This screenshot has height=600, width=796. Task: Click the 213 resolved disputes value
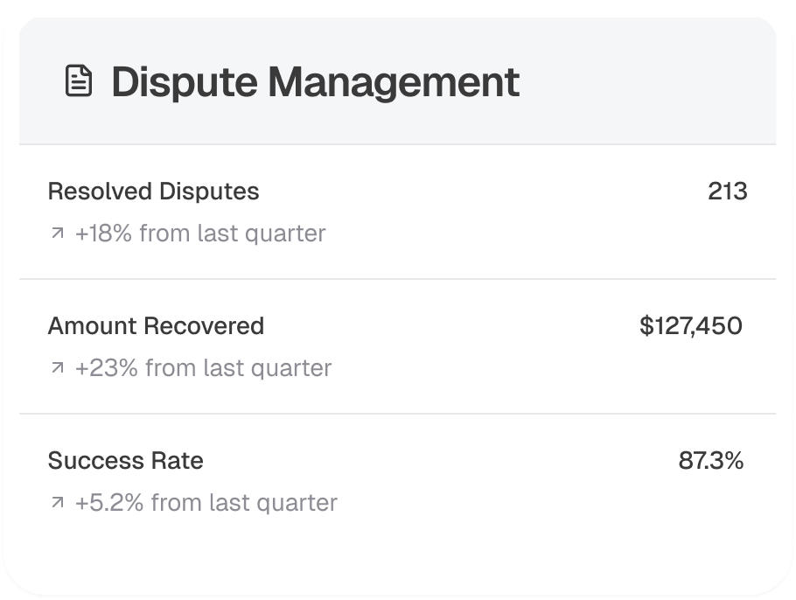pos(727,192)
